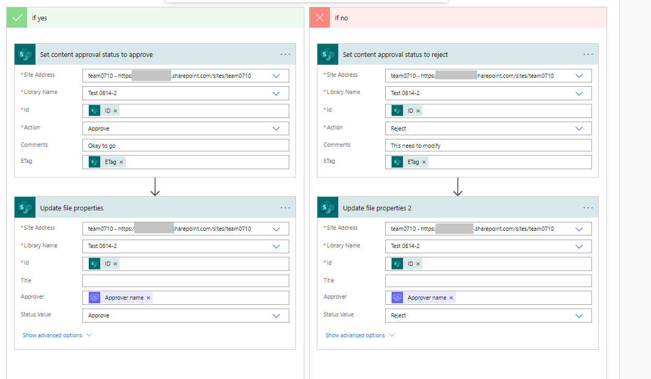Open ellipsis menu on 'Update file properties' card
Screen dimensions: 651x379
(x=285, y=208)
